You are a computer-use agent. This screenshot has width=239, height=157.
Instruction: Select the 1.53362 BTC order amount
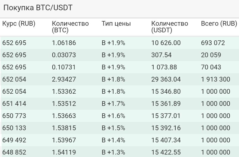coord(64,91)
